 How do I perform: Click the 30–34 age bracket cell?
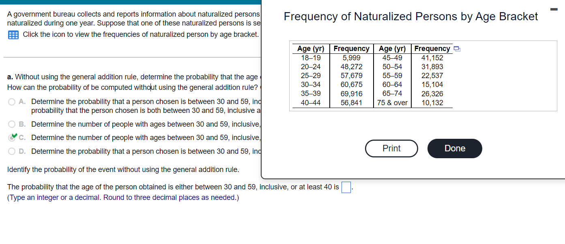[311, 85]
